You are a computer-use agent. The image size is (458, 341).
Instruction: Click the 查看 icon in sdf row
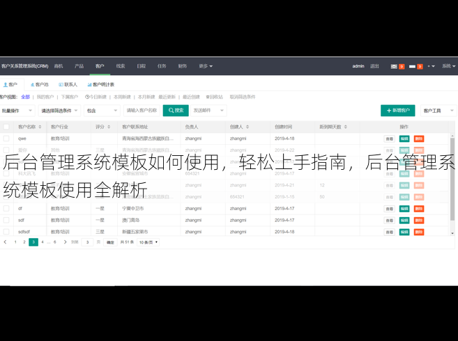[390, 221]
